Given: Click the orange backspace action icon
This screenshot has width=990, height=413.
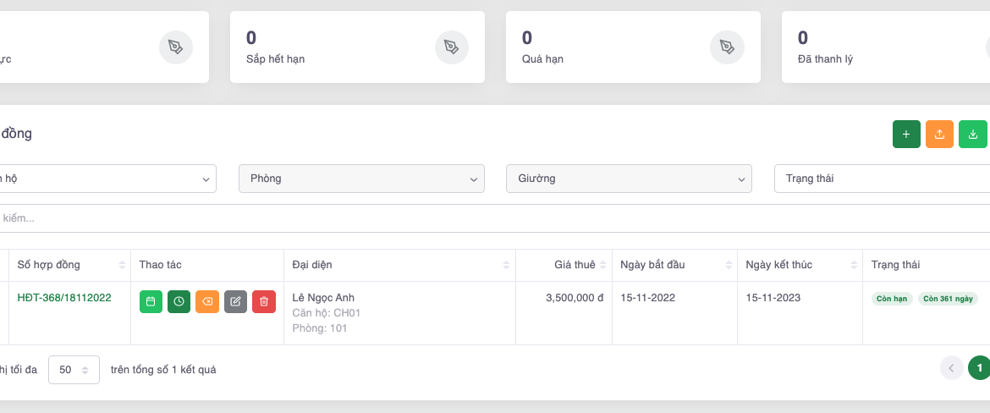Looking at the screenshot, I should [x=207, y=301].
